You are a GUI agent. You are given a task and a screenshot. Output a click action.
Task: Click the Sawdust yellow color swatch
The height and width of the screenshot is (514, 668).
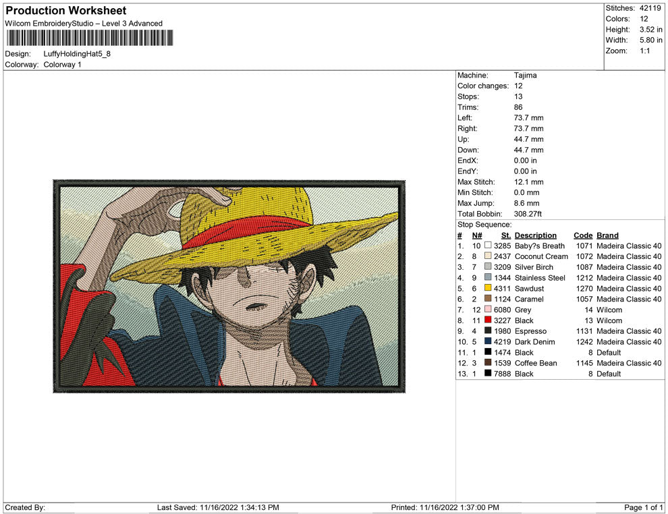(488, 288)
